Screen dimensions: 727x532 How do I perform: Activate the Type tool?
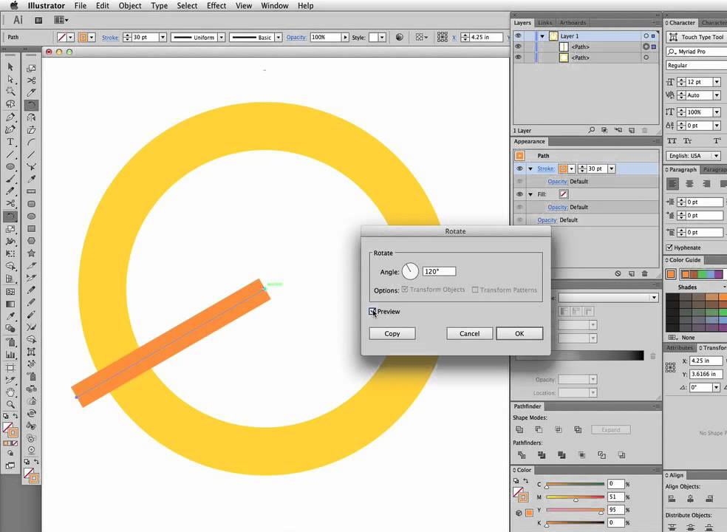(x=10, y=142)
